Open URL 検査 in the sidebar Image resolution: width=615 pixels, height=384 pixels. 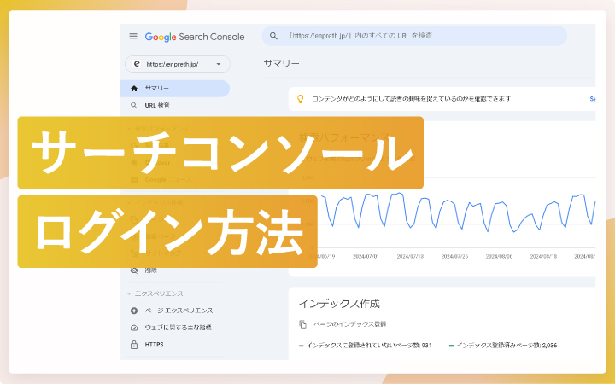(x=157, y=106)
